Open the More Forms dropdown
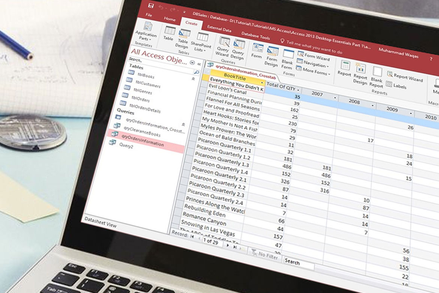The width and height of the screenshot is (439, 293). click(313, 71)
